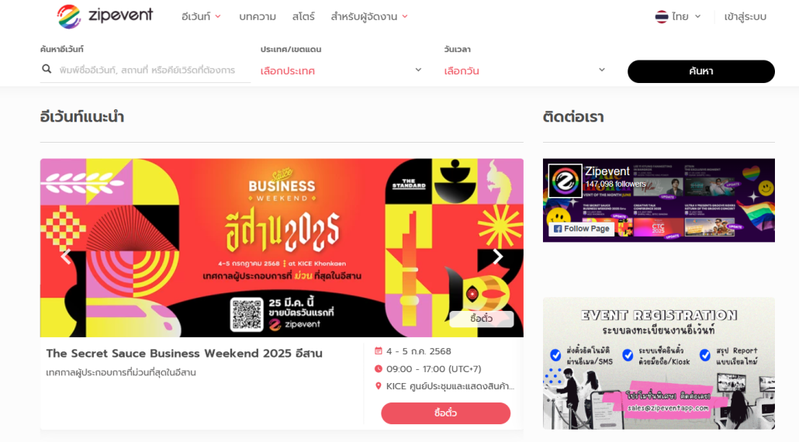799x442 pixels.
Task: Click the event calendar date icon
Action: [378, 350]
